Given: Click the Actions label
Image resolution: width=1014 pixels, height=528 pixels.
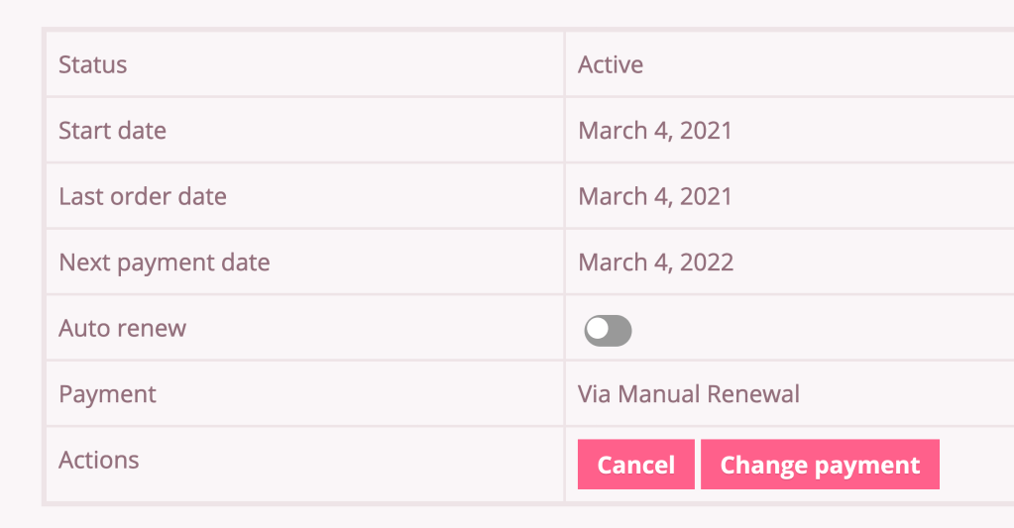Looking at the screenshot, I should (x=99, y=460).
